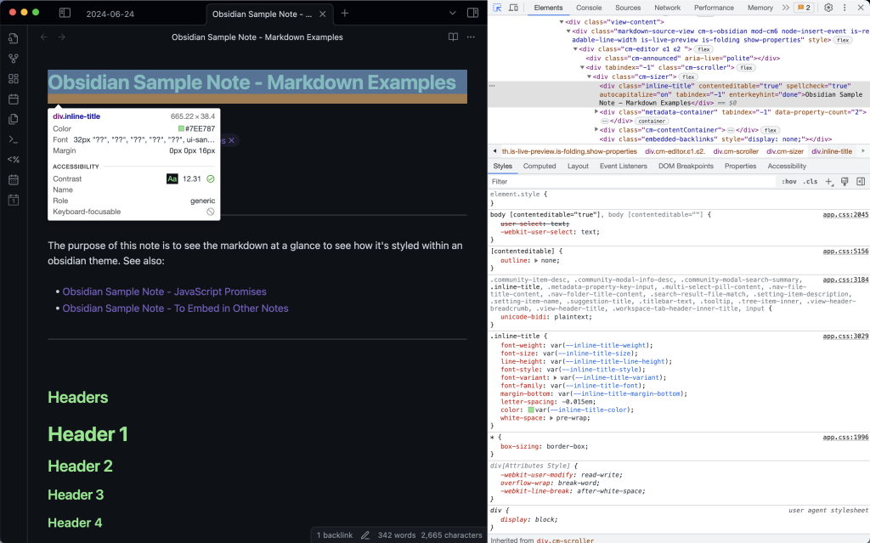This screenshot has width=870, height=543.
Task: Toggle the container badge under metadata-container
Action: (652, 121)
